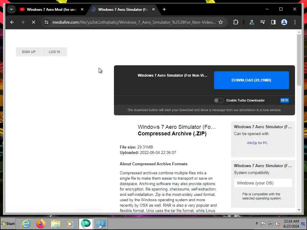Open Windows Explorer folder in taskbar

[55, 223]
